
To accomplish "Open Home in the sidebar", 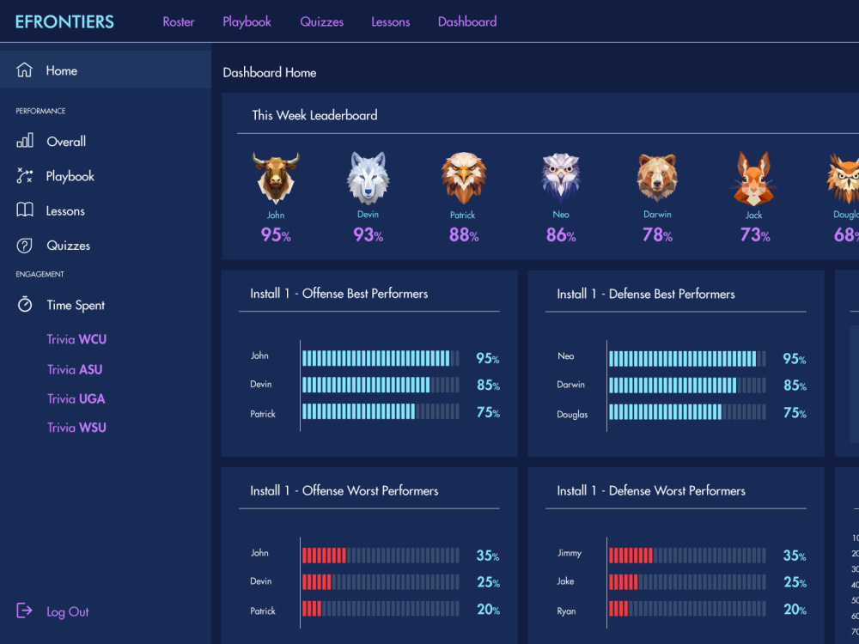I will point(105,70).
